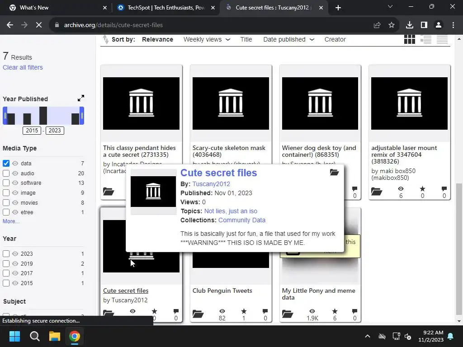Open a new Chrome tab

point(338,8)
